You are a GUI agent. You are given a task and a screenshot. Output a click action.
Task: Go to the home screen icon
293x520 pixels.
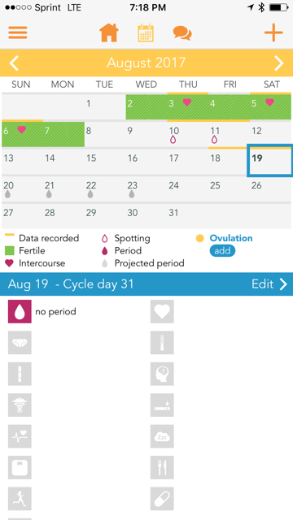coord(109,32)
